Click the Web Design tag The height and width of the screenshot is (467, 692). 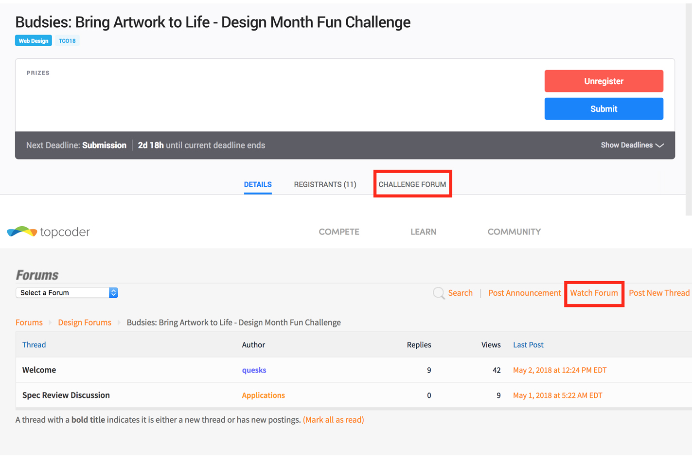pyautogui.click(x=34, y=41)
